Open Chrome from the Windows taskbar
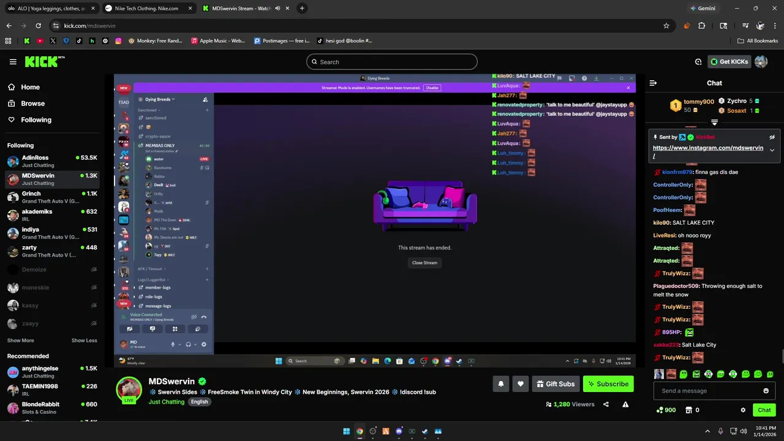Viewport: 784px width, 441px height. coord(360,431)
